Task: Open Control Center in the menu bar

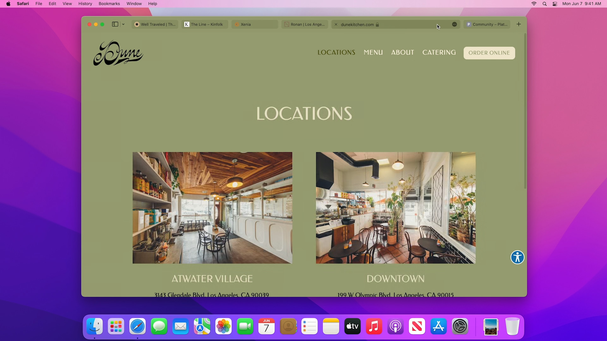Action: pyautogui.click(x=555, y=4)
